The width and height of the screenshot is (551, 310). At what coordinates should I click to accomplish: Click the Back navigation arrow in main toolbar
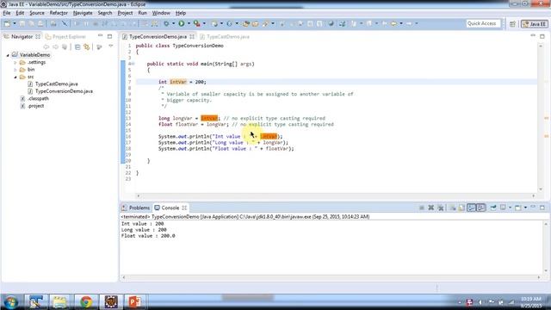coord(394,23)
